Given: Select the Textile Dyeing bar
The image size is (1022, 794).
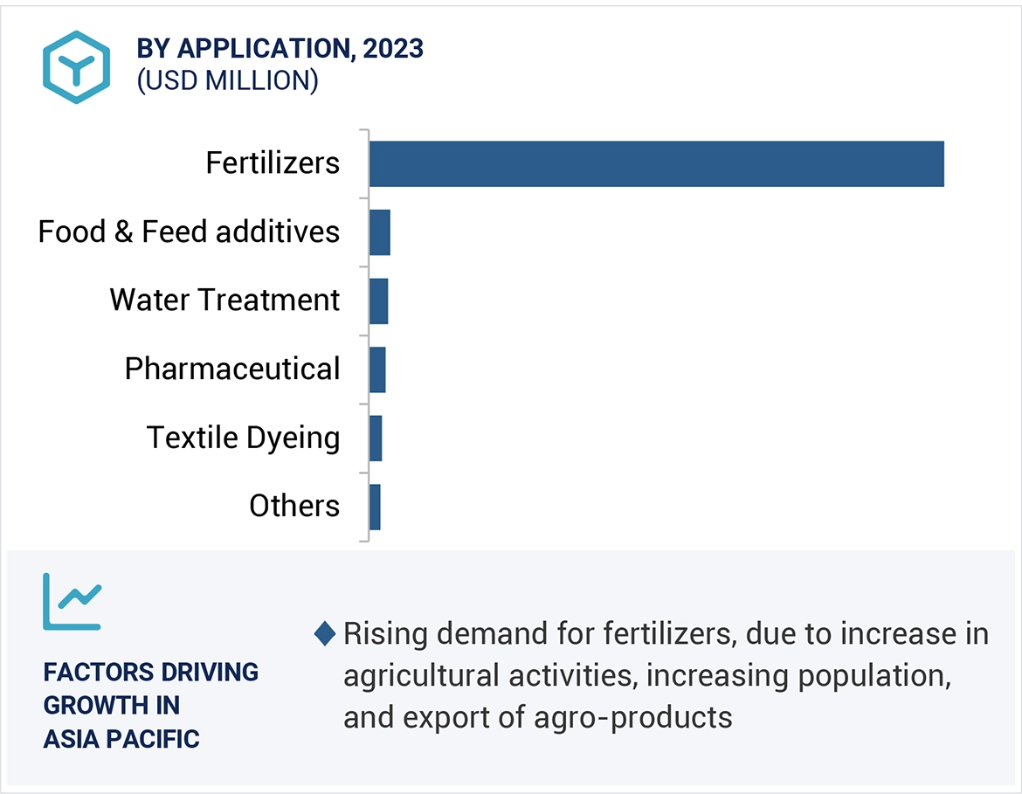Looking at the screenshot, I should 376,438.
